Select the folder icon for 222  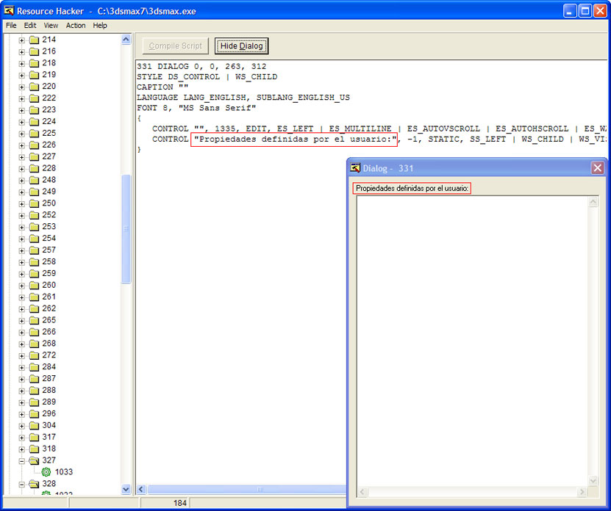(35, 98)
